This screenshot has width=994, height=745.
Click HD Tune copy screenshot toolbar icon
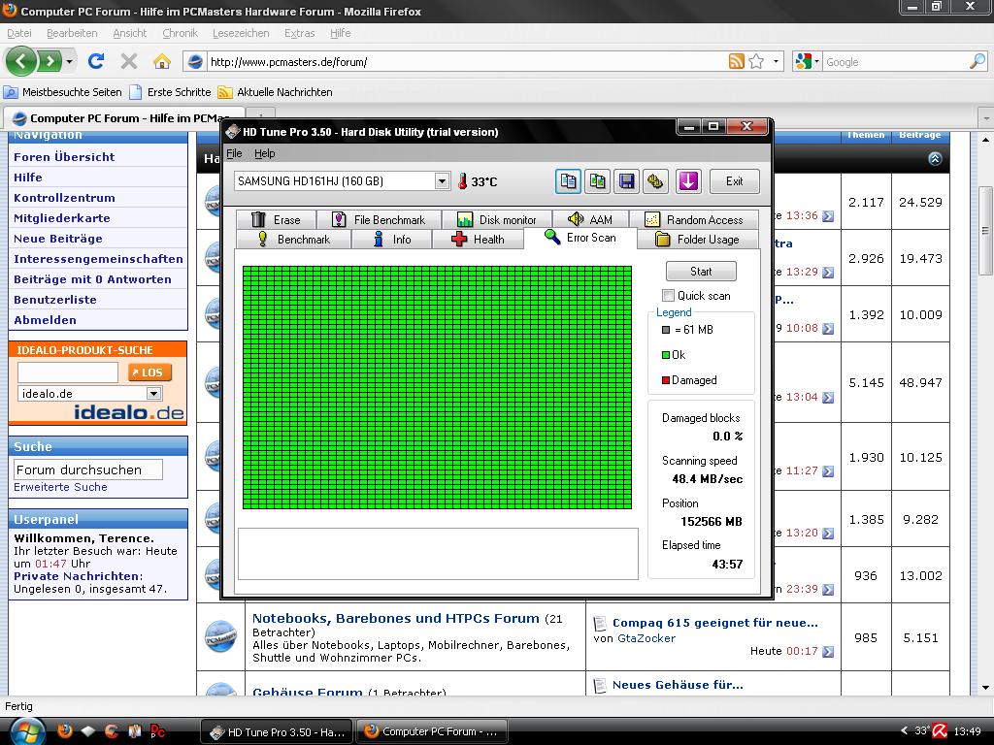(x=597, y=181)
